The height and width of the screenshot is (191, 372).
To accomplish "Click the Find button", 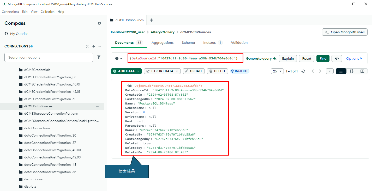I will (323, 58).
